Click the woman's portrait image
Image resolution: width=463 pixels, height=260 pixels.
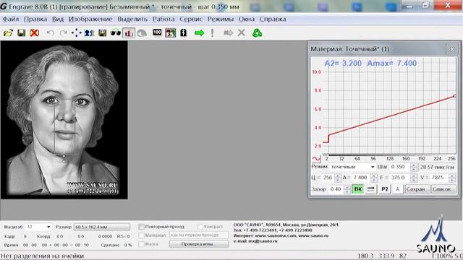point(64,120)
